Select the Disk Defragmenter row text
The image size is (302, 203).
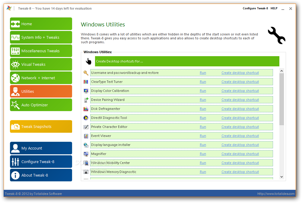coord(106,109)
